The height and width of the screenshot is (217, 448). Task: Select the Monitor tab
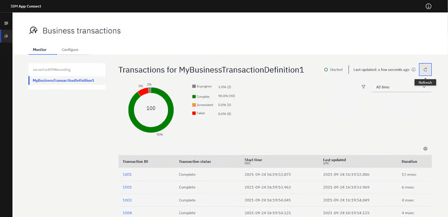(39, 49)
